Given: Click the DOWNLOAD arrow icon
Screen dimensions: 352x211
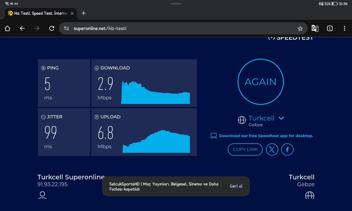Looking at the screenshot, I should pos(97,68).
